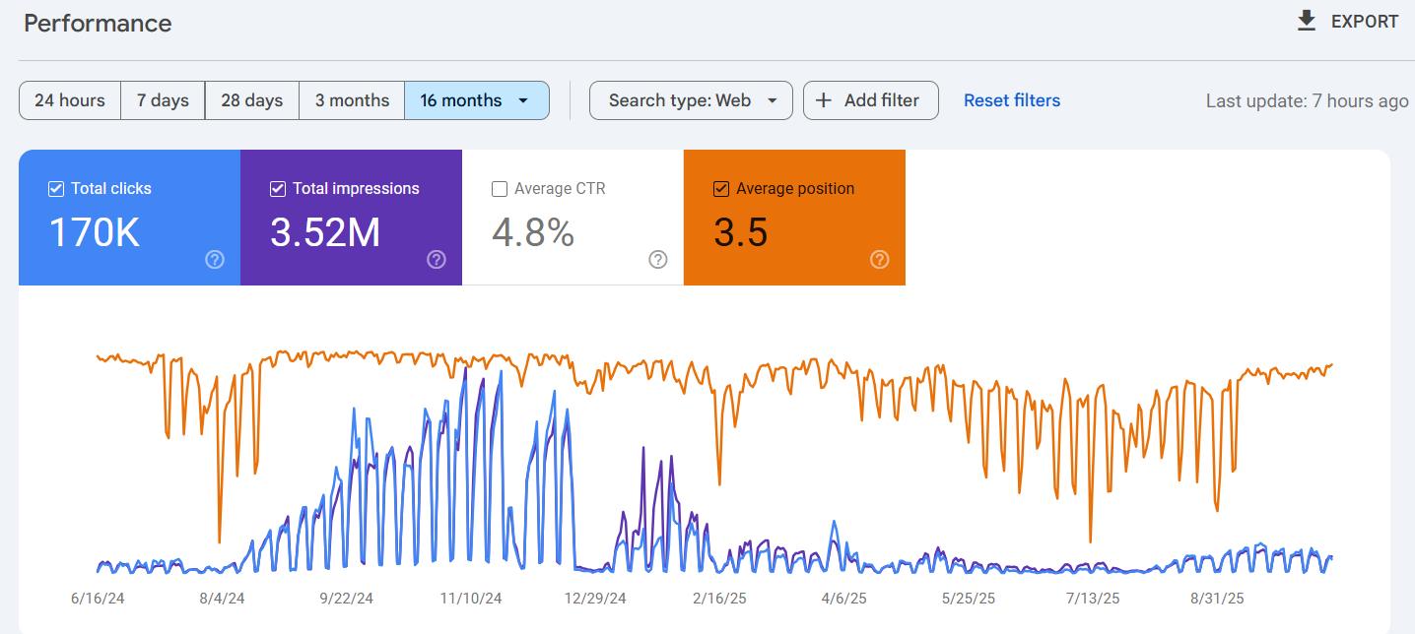
Task: Expand the date range selector chevron
Action: [x=523, y=99]
